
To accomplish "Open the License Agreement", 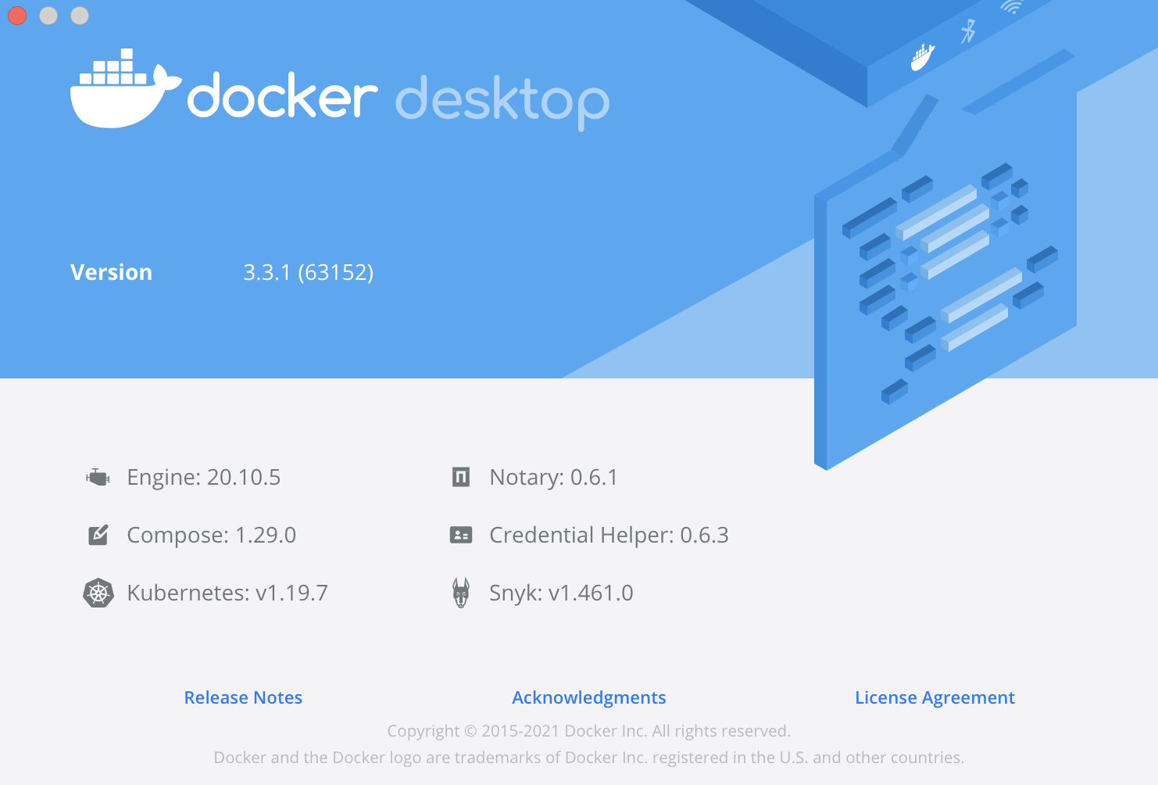I will tap(935, 697).
